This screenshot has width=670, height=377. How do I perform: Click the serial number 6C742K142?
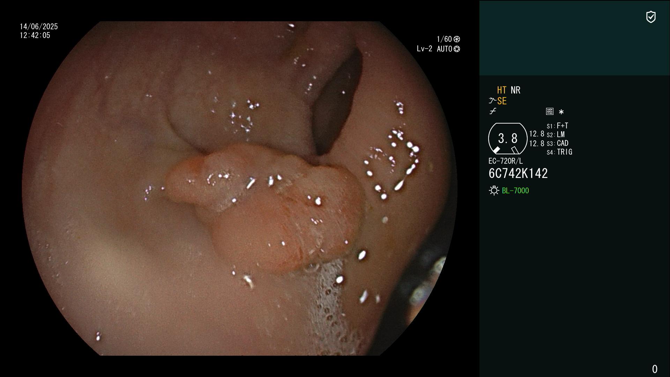[x=518, y=173]
